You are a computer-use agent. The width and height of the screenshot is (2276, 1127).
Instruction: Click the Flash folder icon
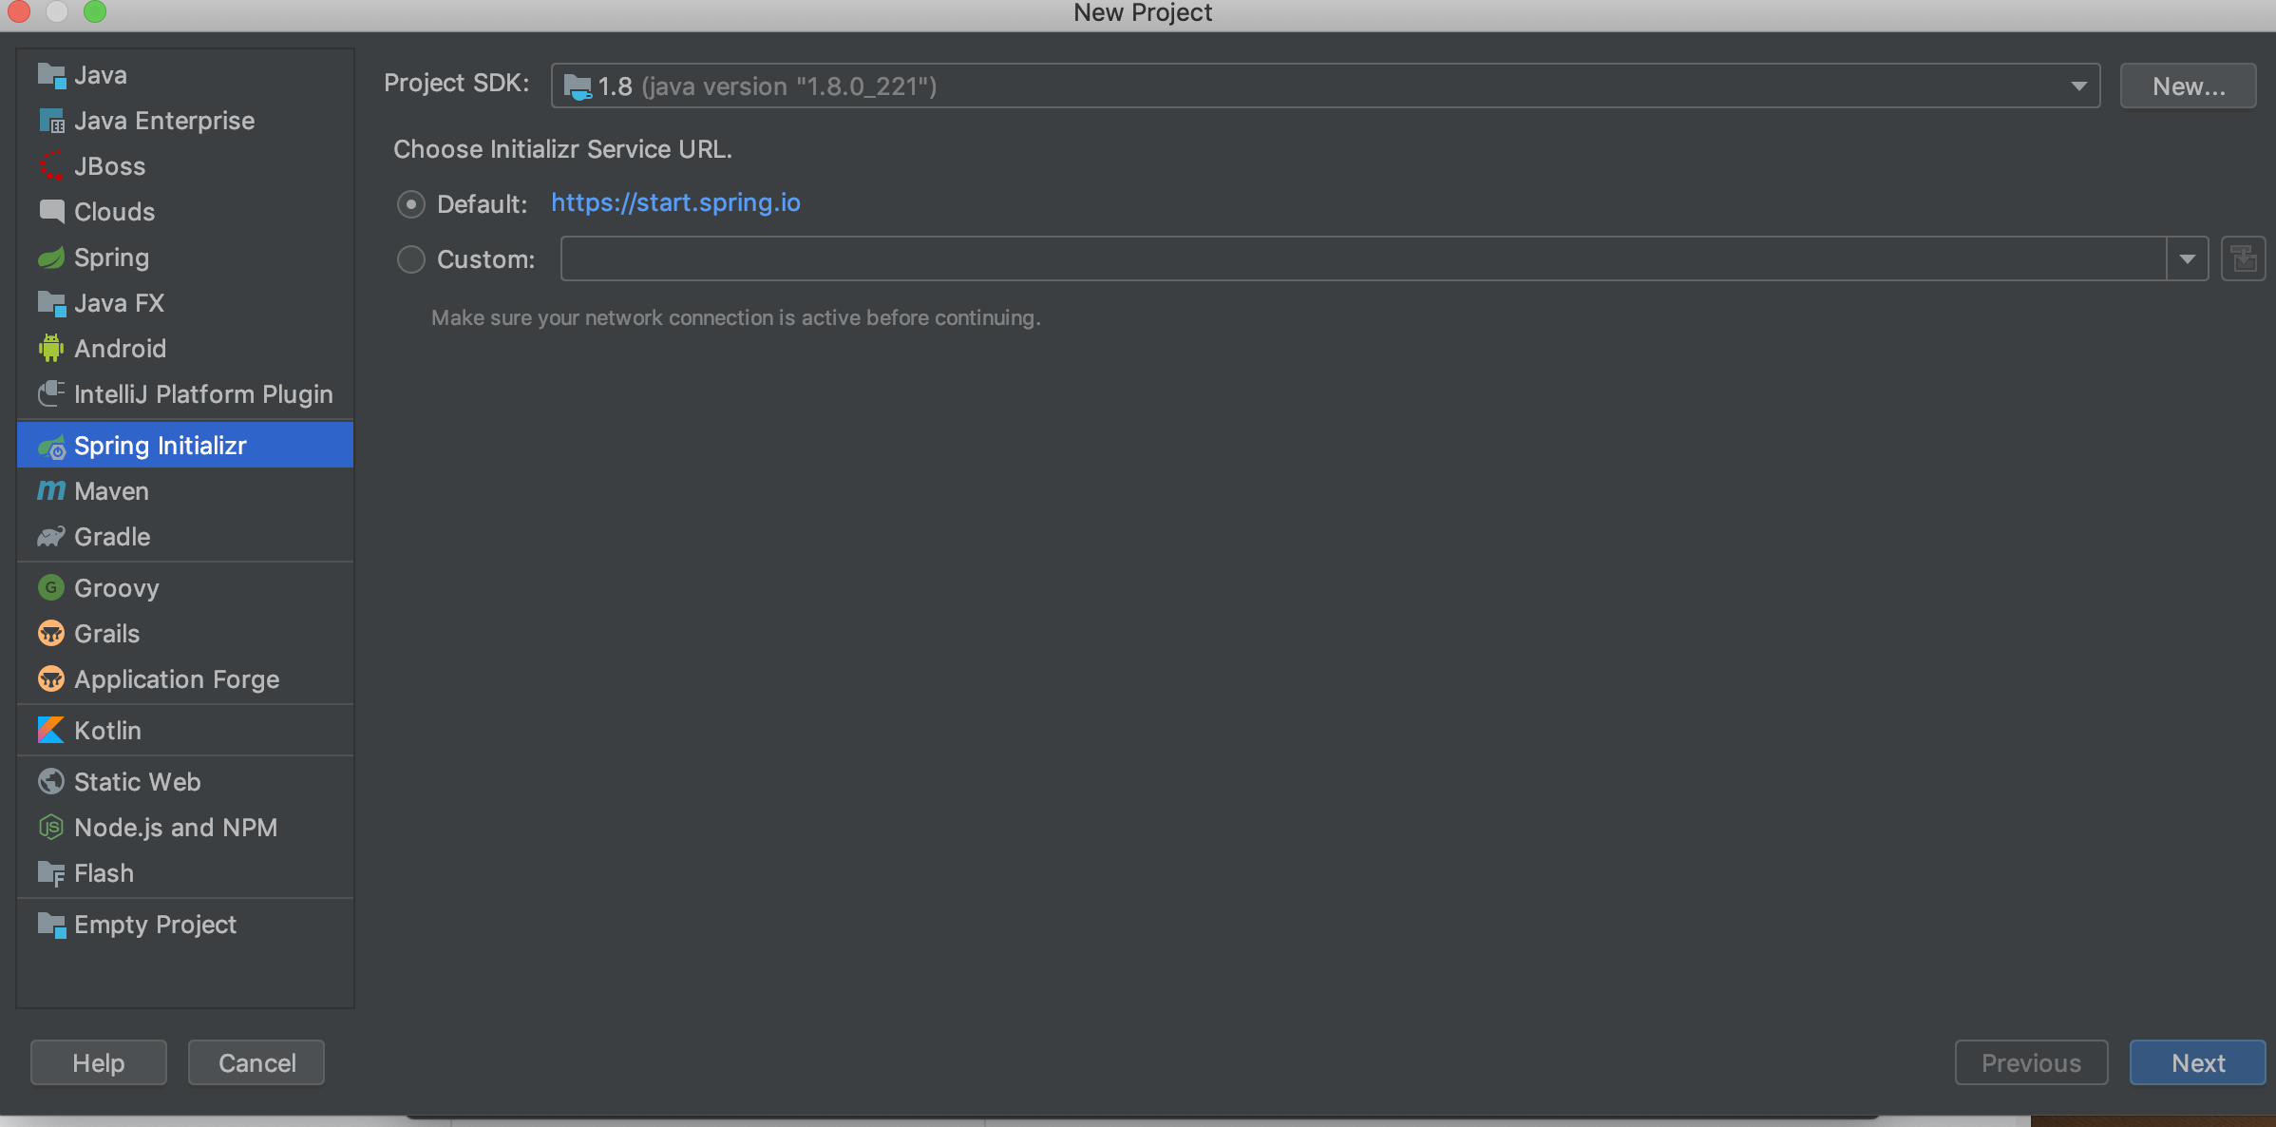point(51,873)
